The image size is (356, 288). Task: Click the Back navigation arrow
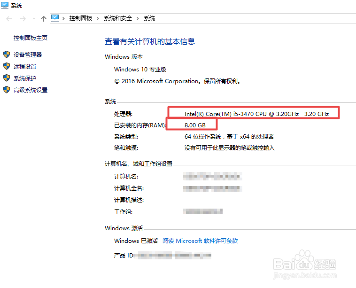tap(9, 19)
